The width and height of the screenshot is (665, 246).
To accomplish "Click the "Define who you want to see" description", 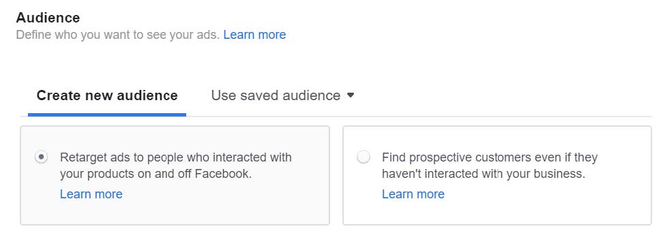I will (118, 35).
